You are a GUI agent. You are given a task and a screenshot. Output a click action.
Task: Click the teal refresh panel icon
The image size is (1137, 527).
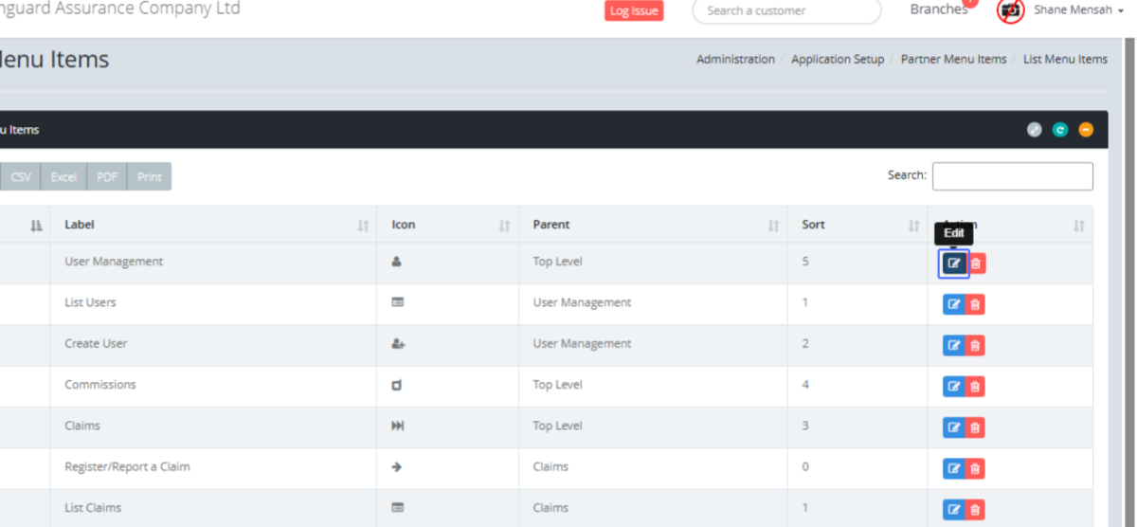[x=1060, y=130]
